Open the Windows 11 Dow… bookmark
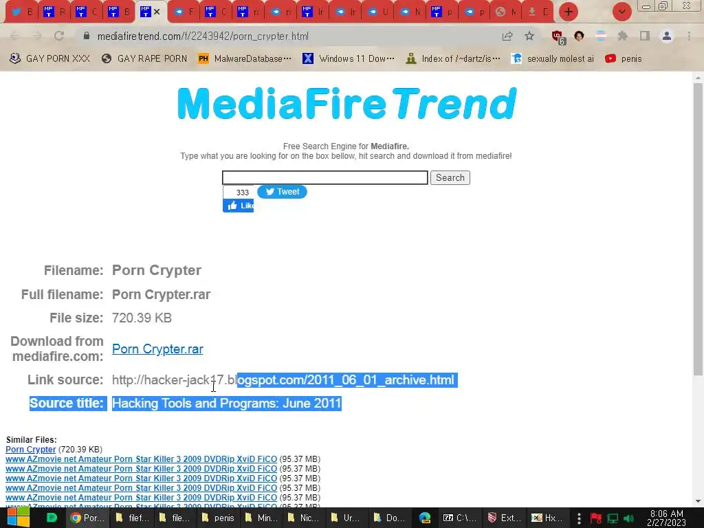 (x=349, y=59)
